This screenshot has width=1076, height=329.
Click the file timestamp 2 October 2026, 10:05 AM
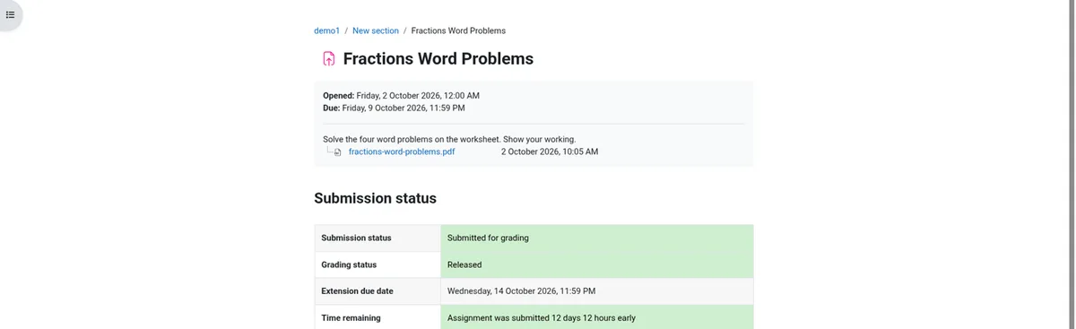550,152
